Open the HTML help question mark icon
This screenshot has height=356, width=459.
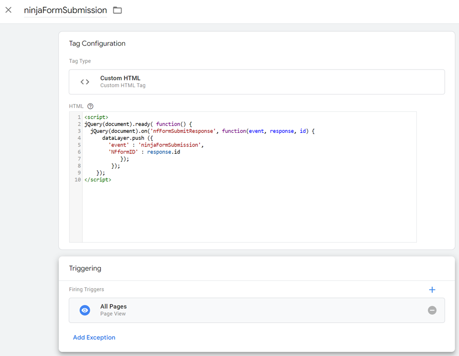pos(90,106)
